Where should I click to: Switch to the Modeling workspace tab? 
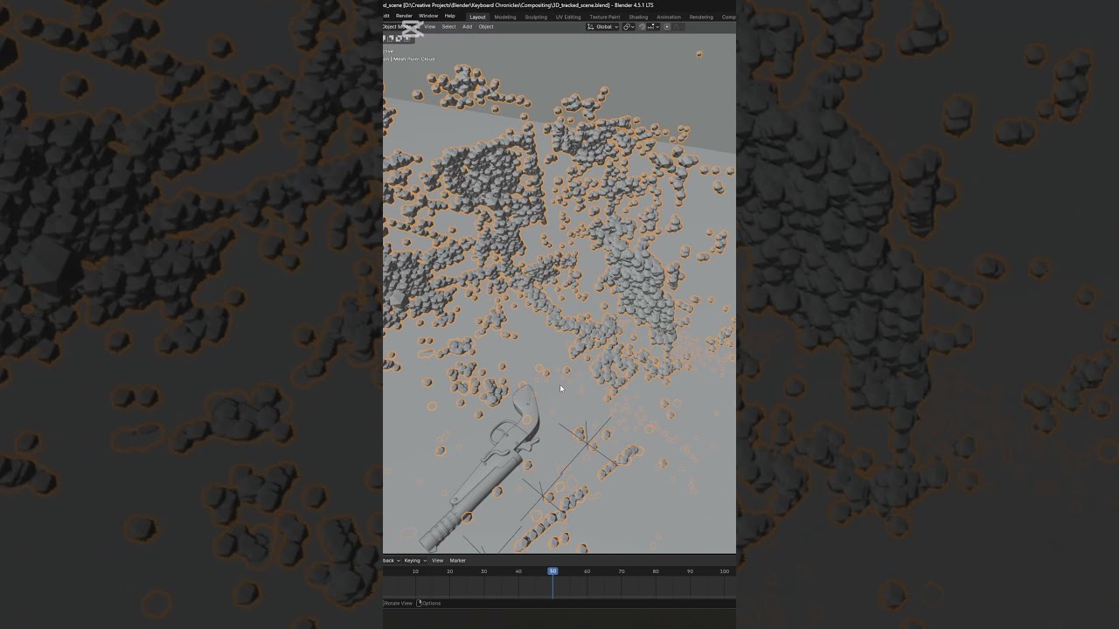pyautogui.click(x=505, y=17)
